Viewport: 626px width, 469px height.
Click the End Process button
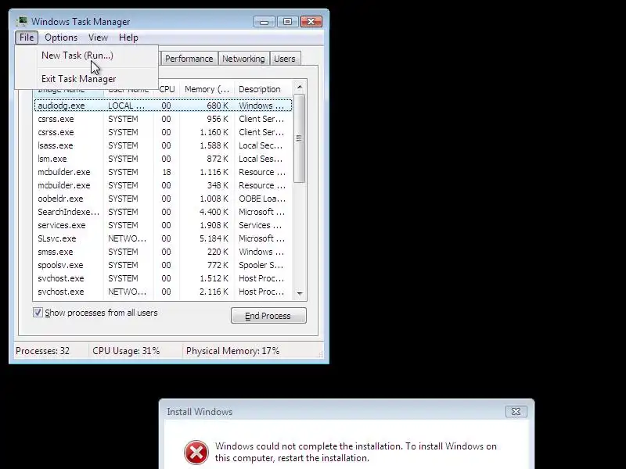268,316
